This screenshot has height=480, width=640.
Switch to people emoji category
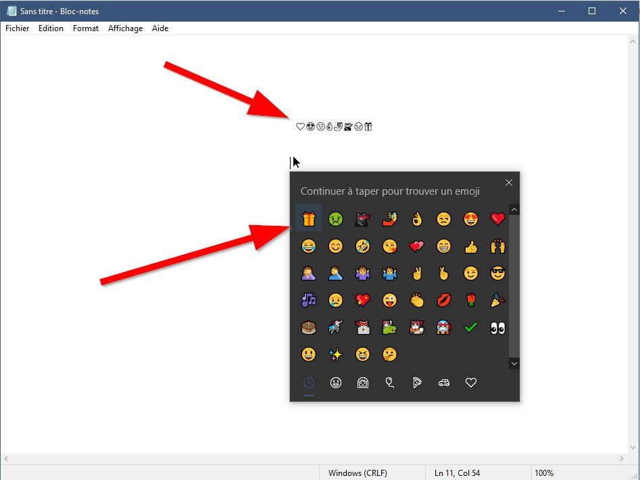coord(362,383)
